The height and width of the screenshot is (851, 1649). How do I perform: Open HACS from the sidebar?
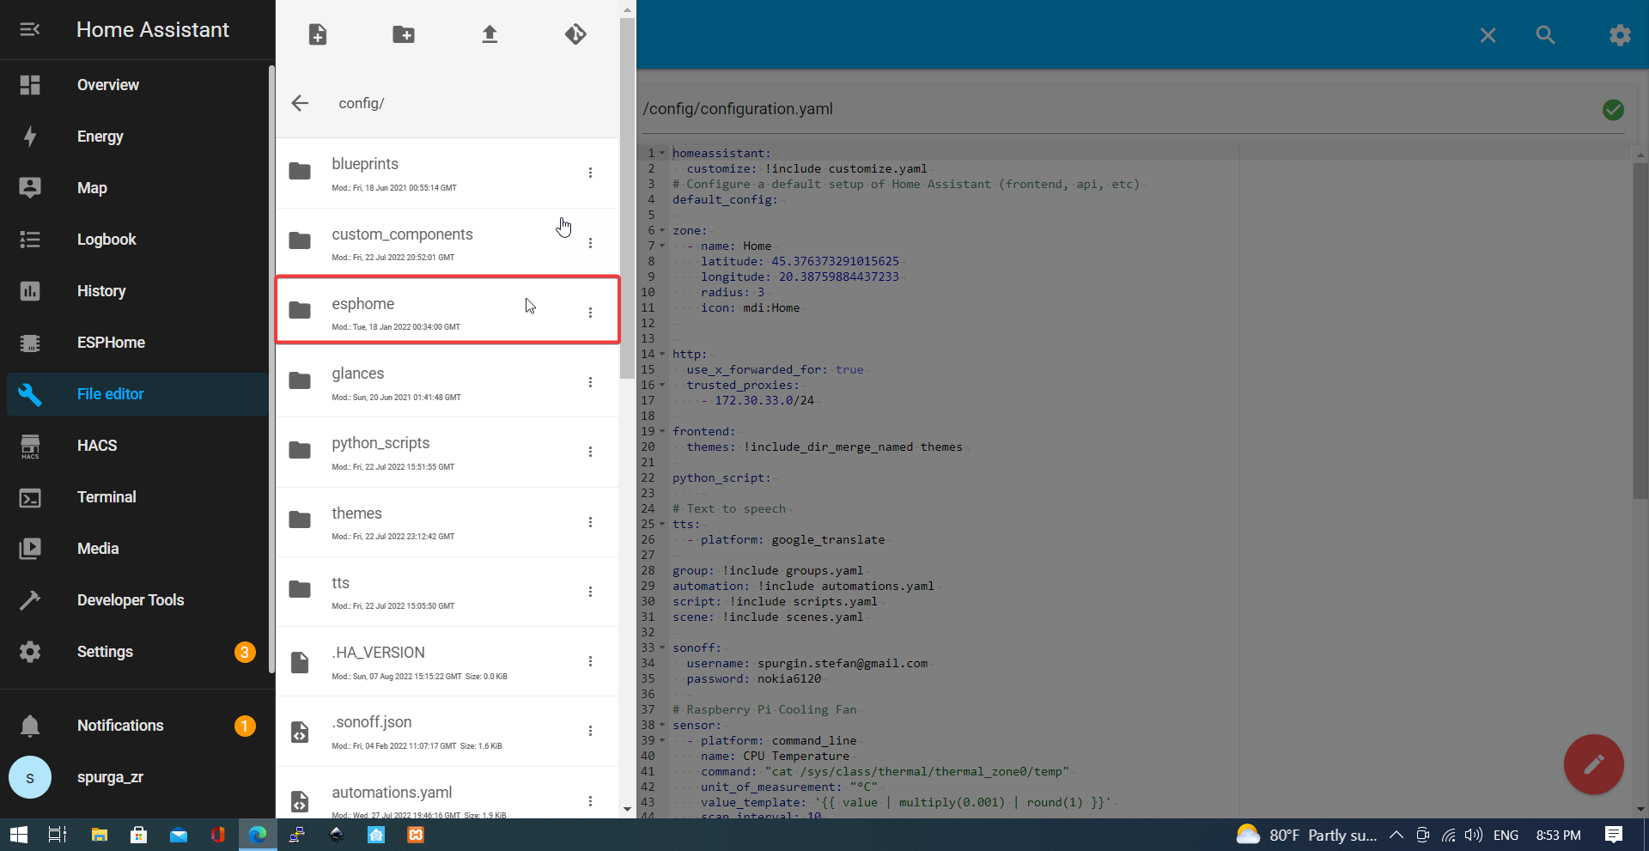137,446
